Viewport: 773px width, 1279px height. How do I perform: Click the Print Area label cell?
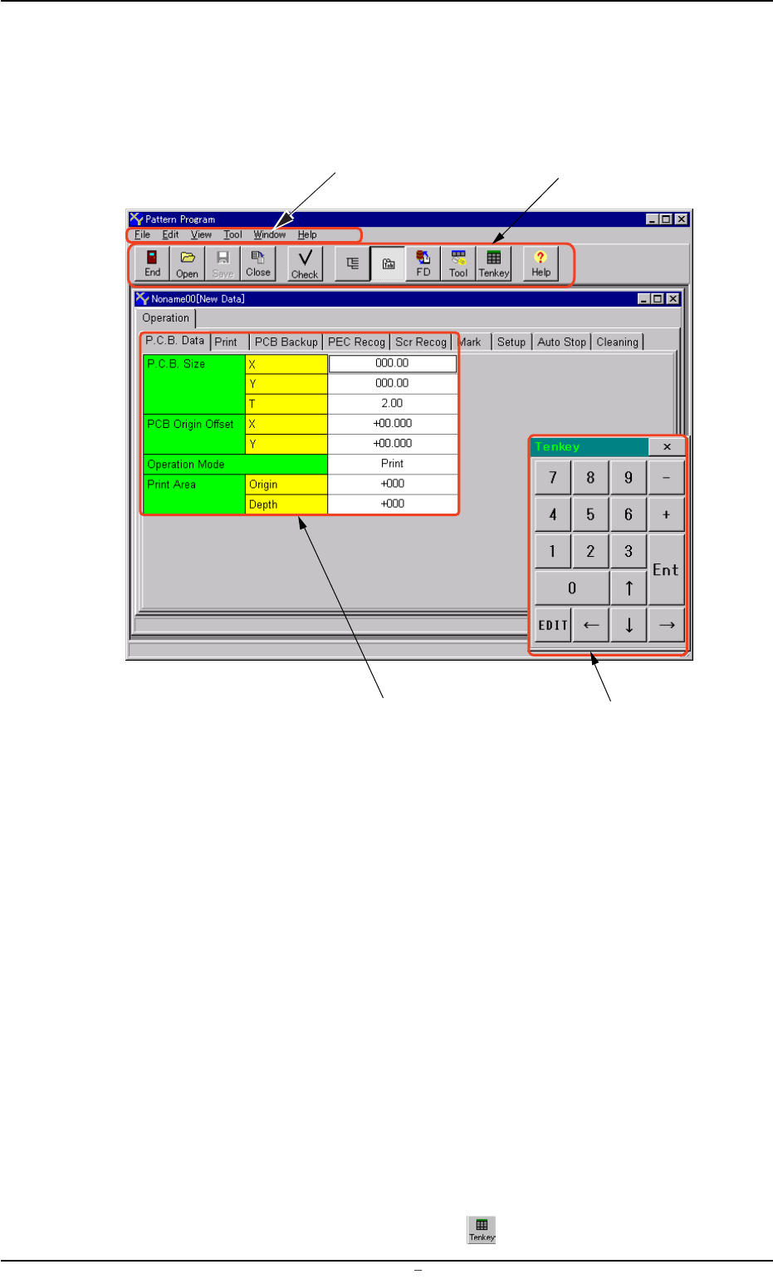point(194,494)
